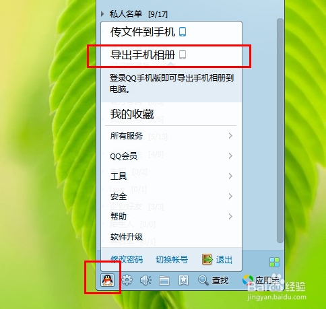Select 导出手机相册 menu entry
Image resolution: width=326 pixels, height=309 pixels.
171,55
